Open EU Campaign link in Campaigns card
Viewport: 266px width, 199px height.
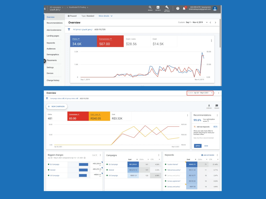pyautogui.click(x=113, y=164)
